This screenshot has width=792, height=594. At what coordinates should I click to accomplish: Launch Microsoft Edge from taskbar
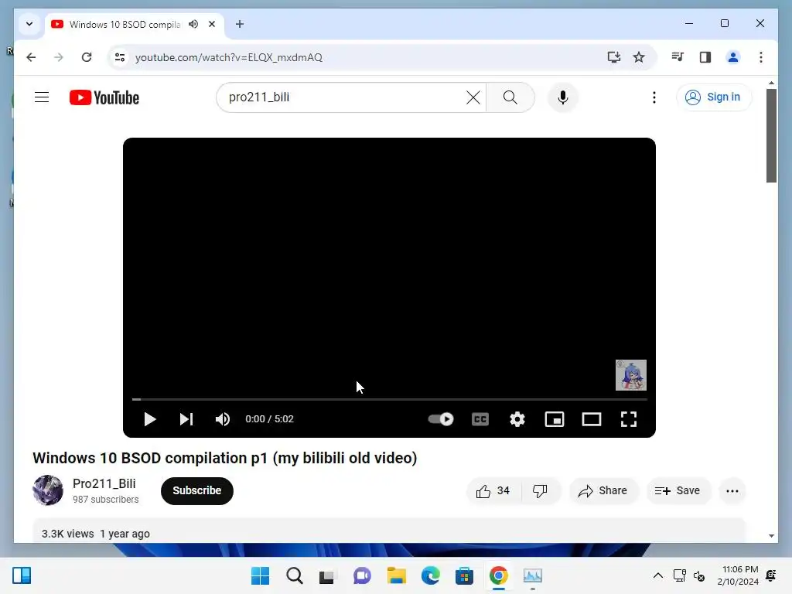(430, 575)
